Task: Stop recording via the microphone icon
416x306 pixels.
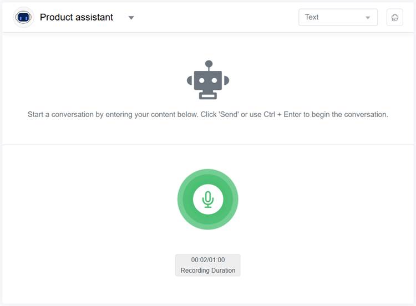Action: point(208,200)
